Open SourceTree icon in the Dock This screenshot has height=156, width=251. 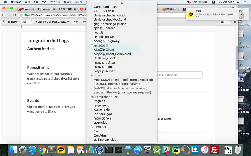tap(99, 150)
